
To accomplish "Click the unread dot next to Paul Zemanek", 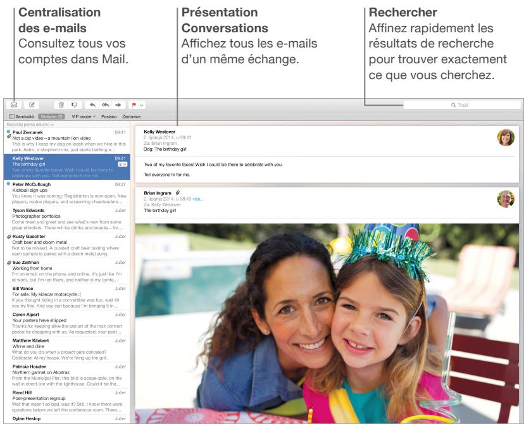I will [x=8, y=132].
